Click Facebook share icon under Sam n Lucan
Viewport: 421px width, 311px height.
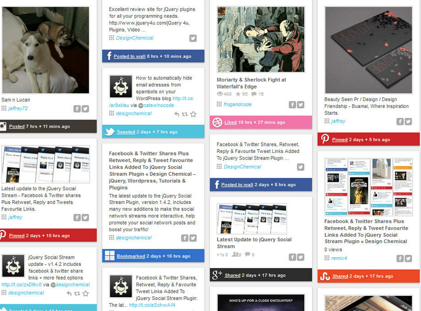(x=77, y=109)
